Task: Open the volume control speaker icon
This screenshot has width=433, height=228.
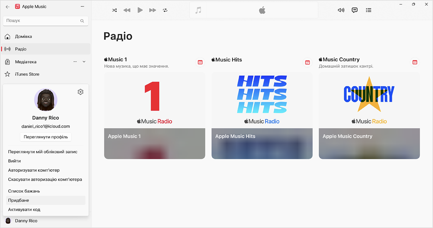Action: coord(341,10)
